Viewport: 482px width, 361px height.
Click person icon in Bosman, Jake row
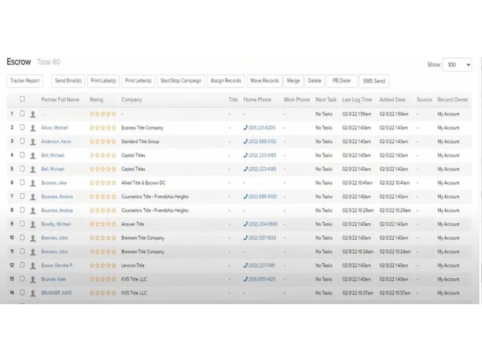tap(33, 183)
